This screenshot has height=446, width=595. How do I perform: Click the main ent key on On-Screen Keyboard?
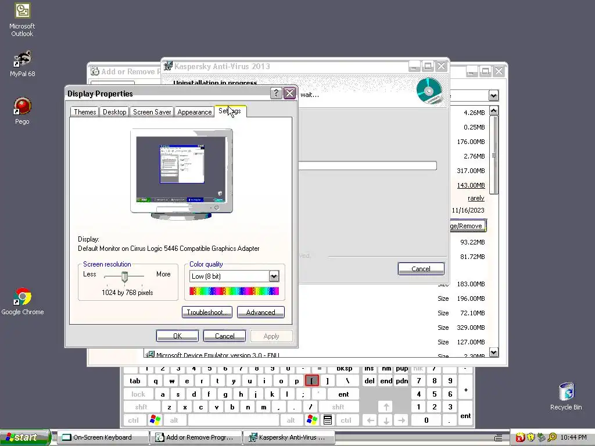[343, 394]
